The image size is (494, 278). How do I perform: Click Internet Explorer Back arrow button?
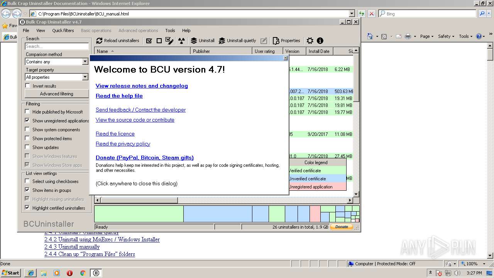point(6,14)
